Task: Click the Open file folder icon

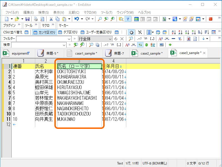Action: [17, 19]
